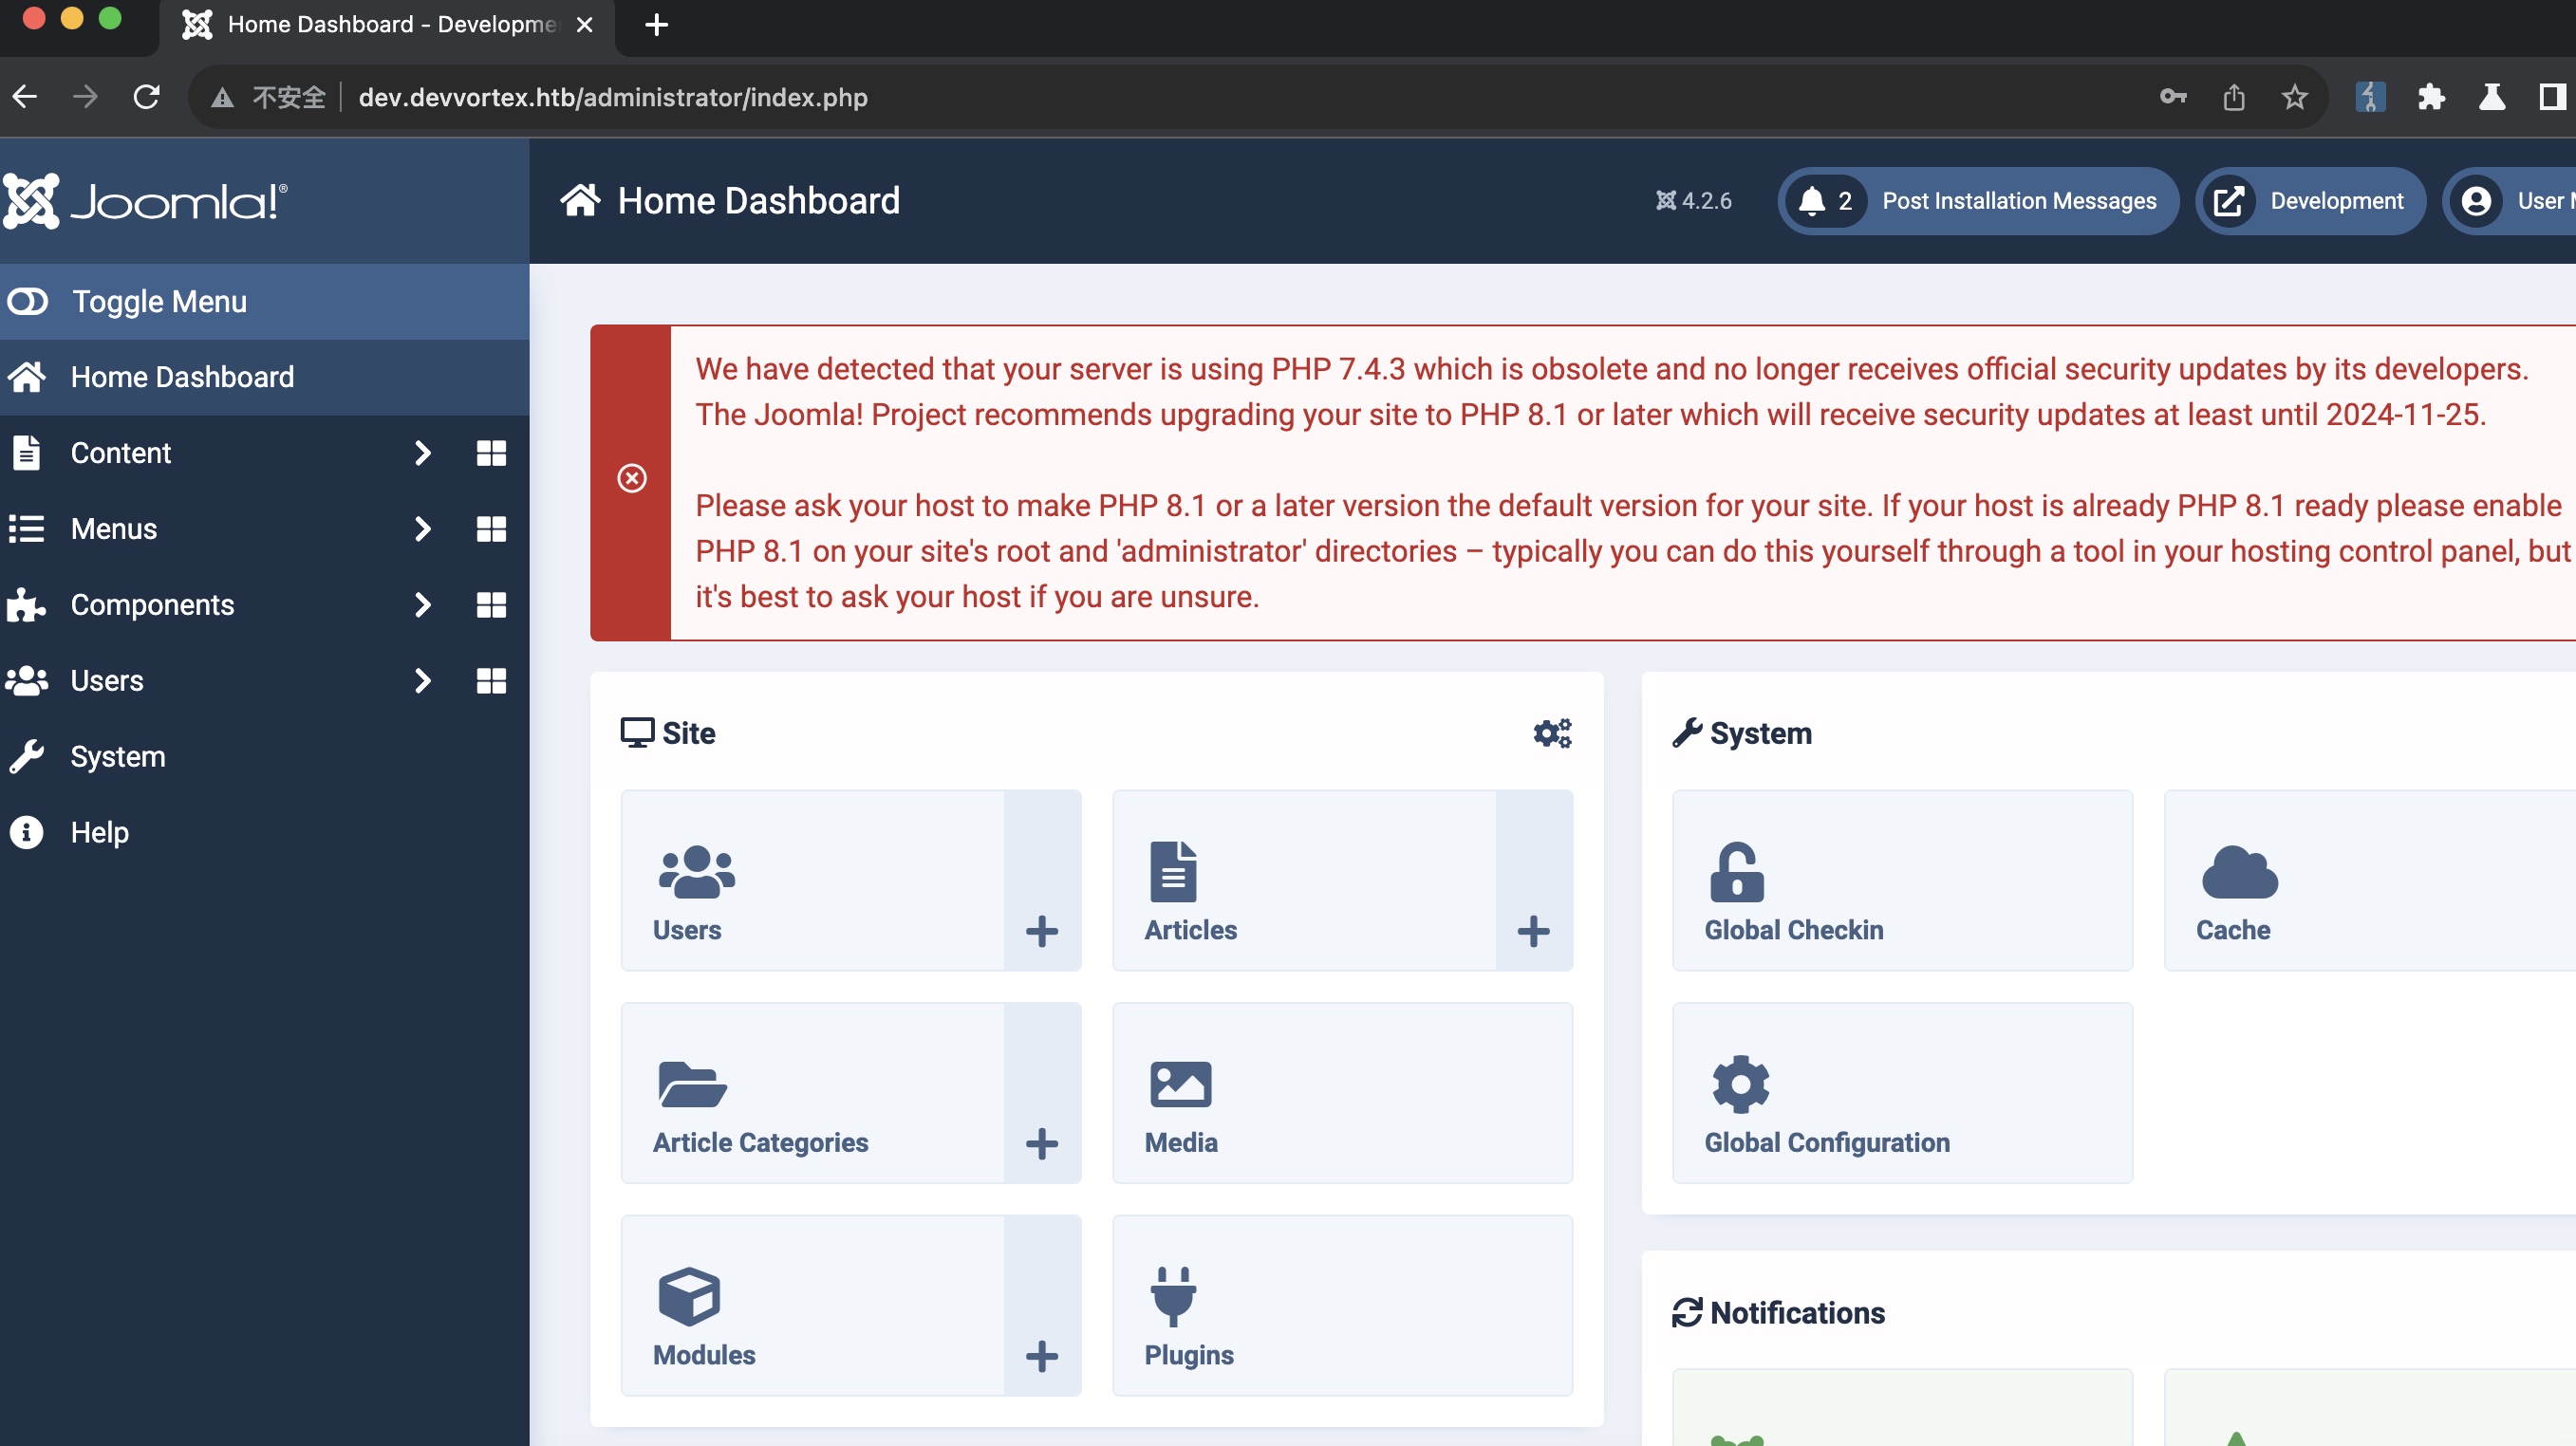The width and height of the screenshot is (2576, 1446).
Task: Open Post Installation Messages button
Action: pos(1977,201)
